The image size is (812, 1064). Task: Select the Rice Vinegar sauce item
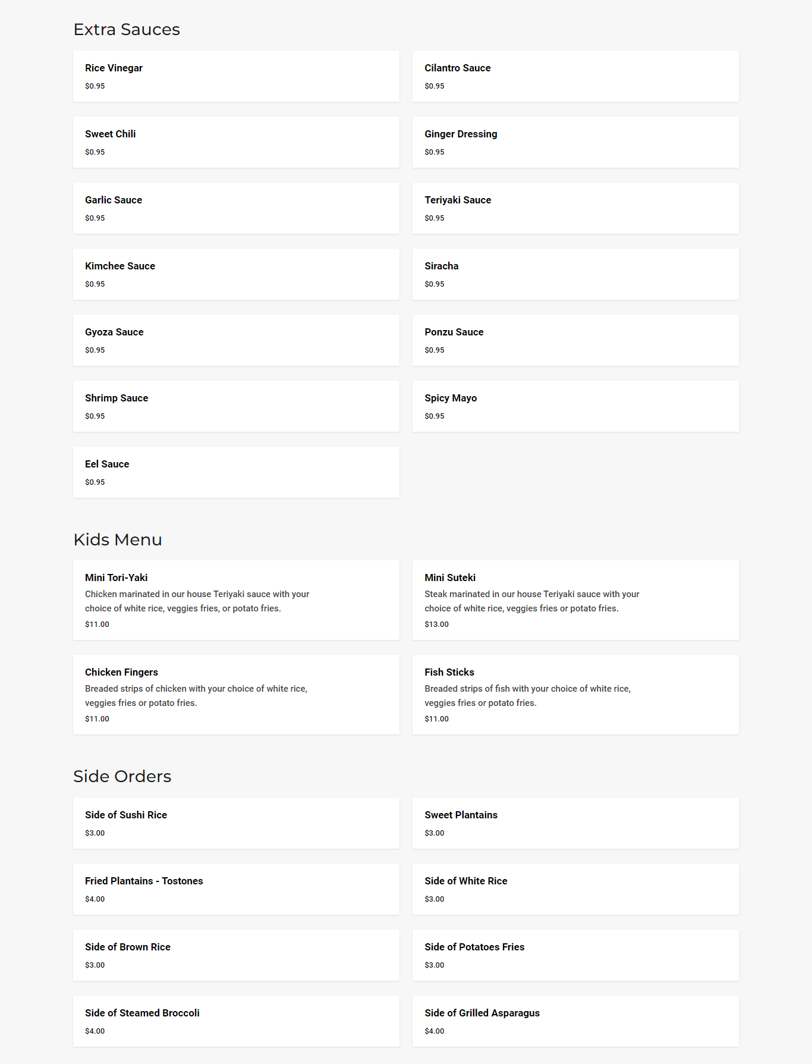coord(236,76)
